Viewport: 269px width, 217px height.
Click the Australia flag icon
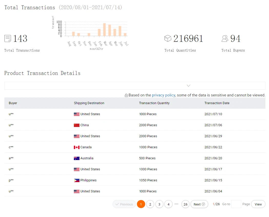click(x=76, y=158)
